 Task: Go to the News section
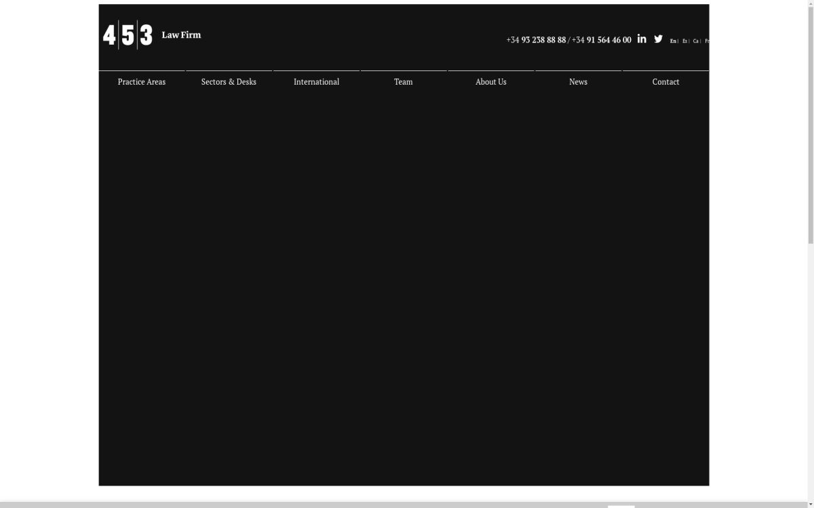click(578, 81)
